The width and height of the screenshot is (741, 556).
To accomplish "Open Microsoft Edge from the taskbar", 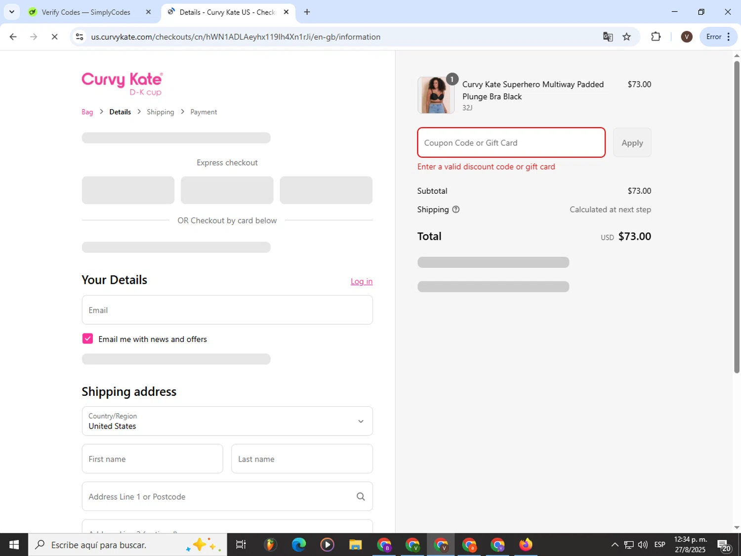I will [299, 545].
